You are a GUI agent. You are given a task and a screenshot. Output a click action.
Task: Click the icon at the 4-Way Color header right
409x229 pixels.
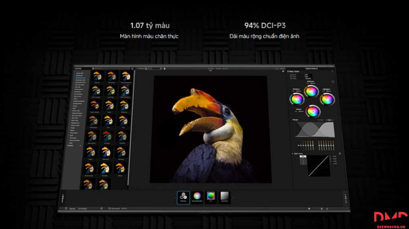click(x=332, y=72)
